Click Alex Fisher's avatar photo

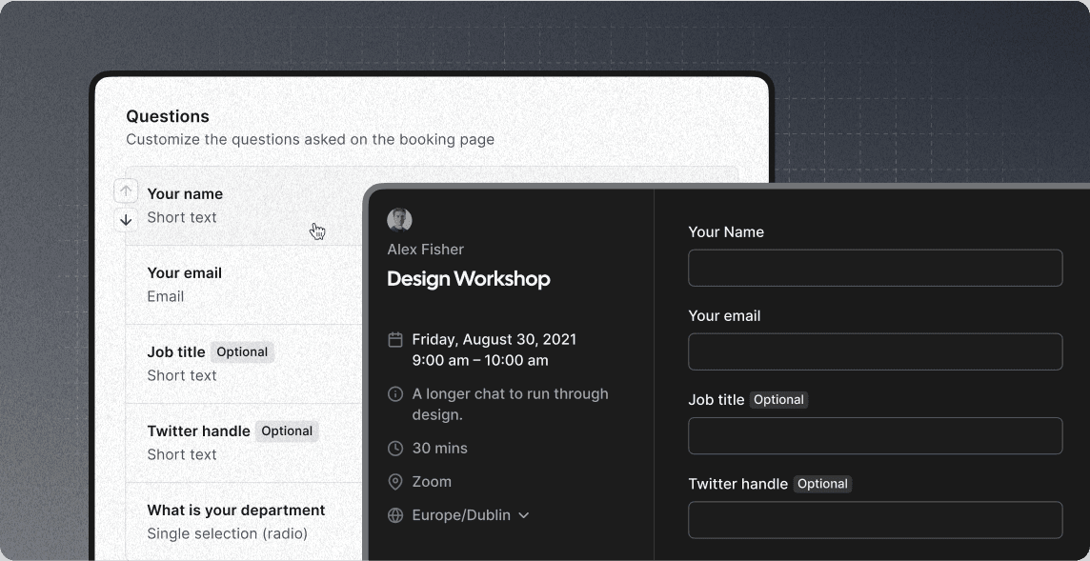400,220
